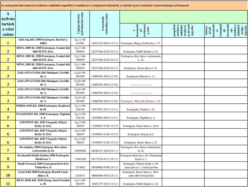Select statistical number '65175570-4711-231-11'
Image resolution: width=248 pixels, height=187 pixels.
pyautogui.click(x=105, y=157)
